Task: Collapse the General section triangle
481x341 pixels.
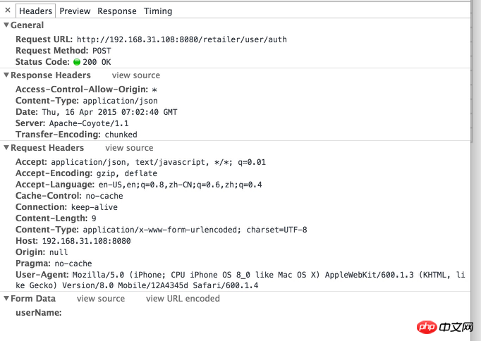Action: 6,25
